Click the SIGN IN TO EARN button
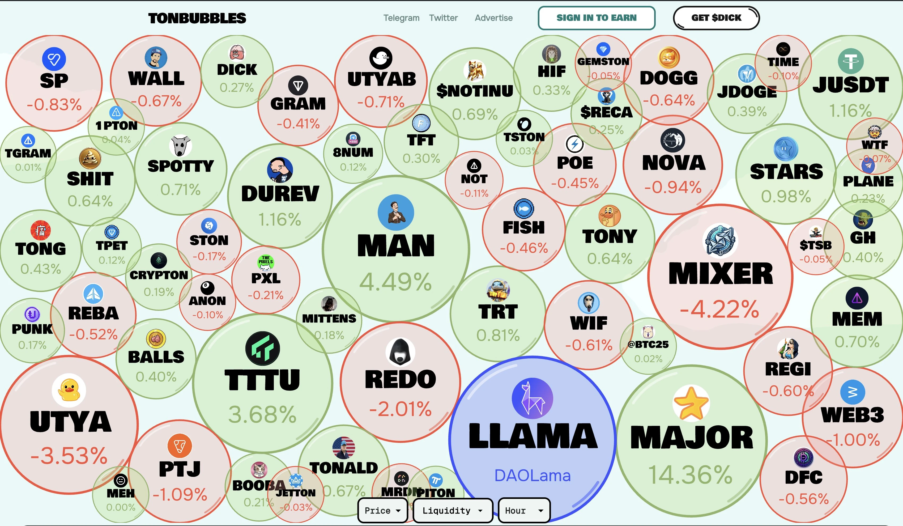 point(596,18)
